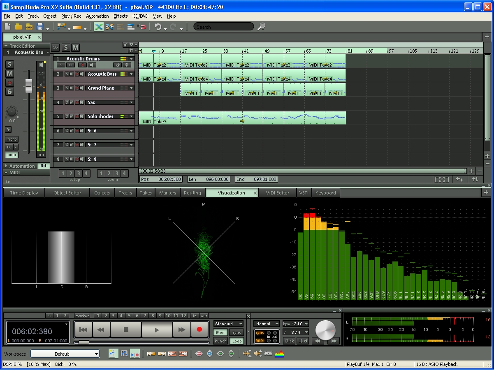
Task: Click the undo arrow icon
Action: (158, 27)
